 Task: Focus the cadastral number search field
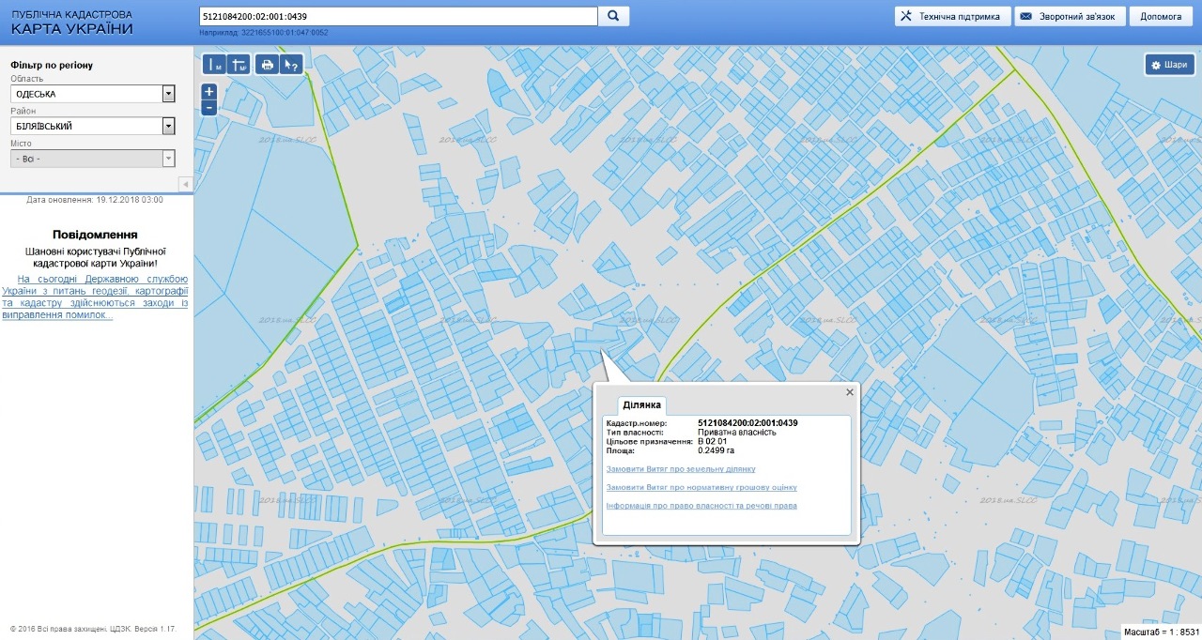(x=398, y=16)
